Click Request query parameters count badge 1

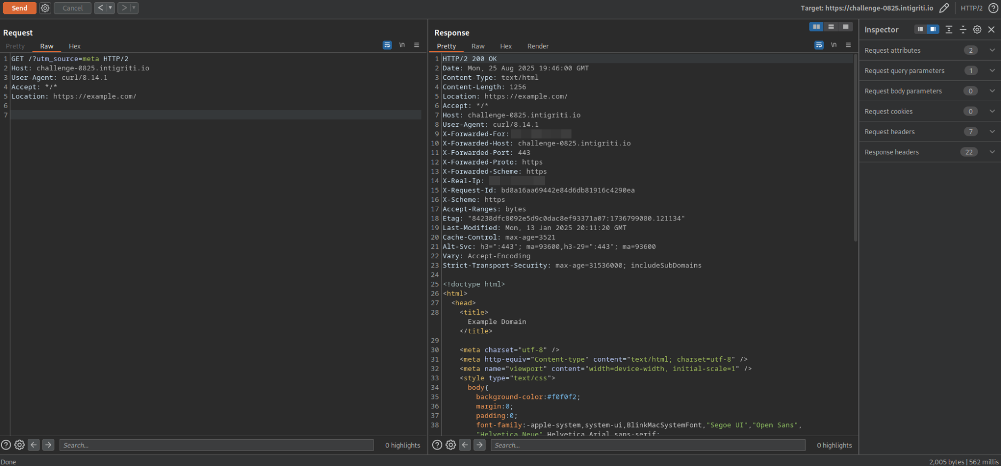[x=971, y=70]
